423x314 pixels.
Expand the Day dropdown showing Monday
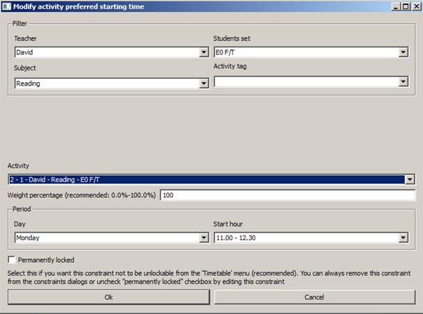point(111,238)
